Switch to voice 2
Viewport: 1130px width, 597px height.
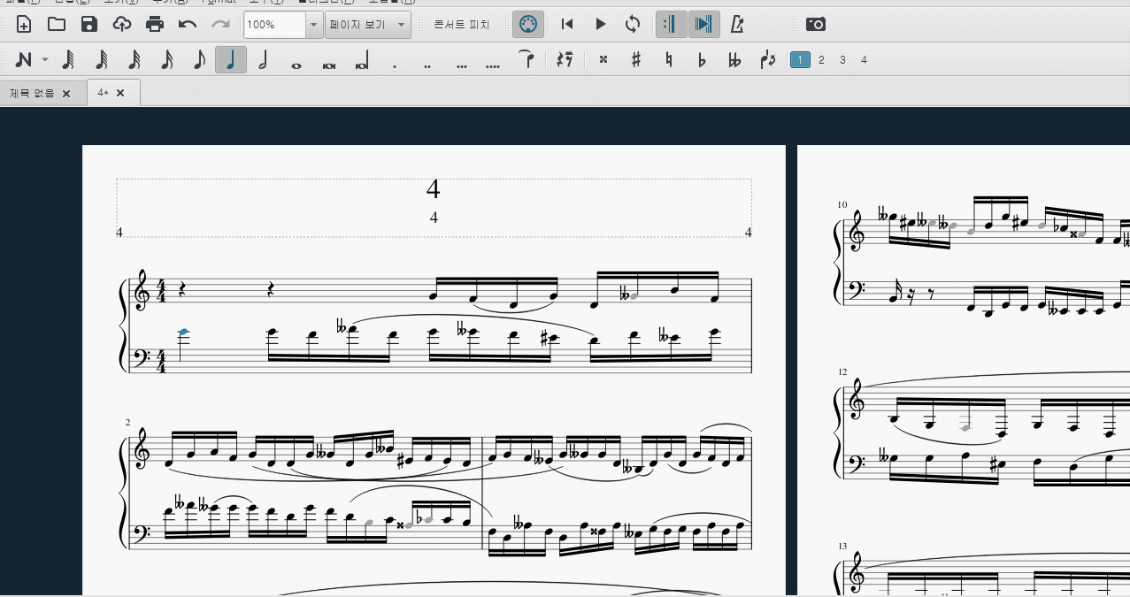coord(821,60)
